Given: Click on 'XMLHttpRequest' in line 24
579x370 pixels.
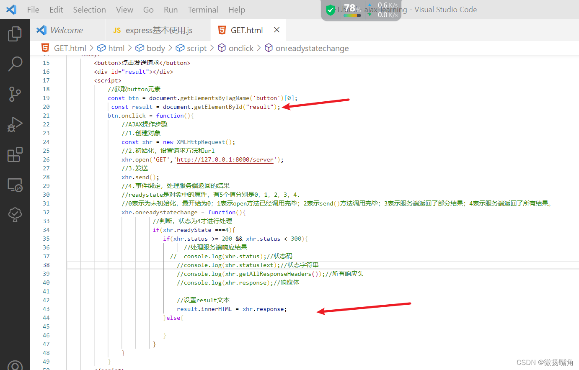Looking at the screenshot, I should coord(201,142).
